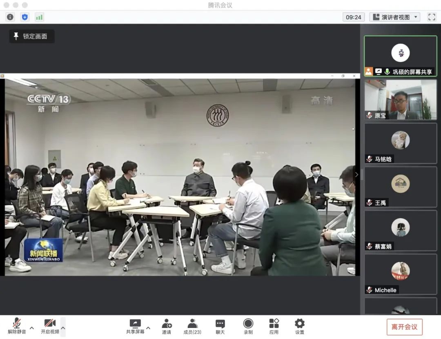Image resolution: width=441 pixels, height=339 pixels.
Task: Open the 成员(23) members list
Action: coord(192,326)
